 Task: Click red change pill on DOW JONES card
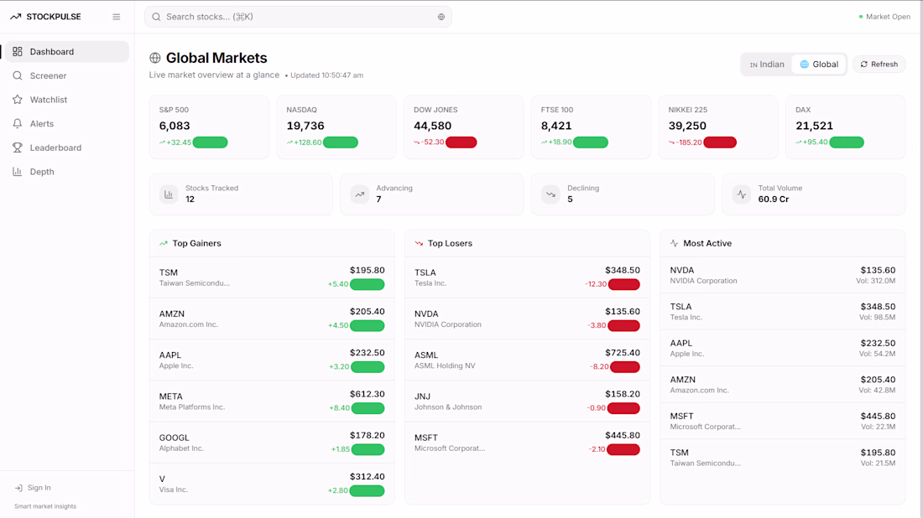click(461, 142)
